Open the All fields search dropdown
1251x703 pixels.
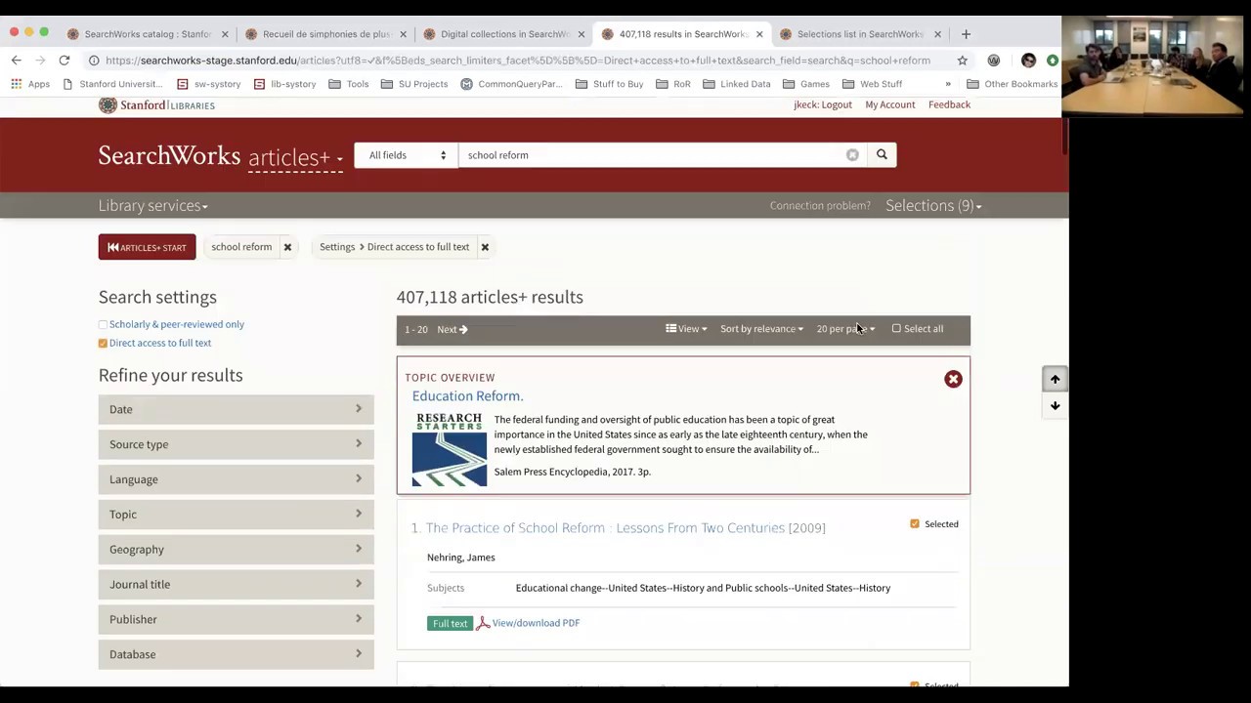407,155
